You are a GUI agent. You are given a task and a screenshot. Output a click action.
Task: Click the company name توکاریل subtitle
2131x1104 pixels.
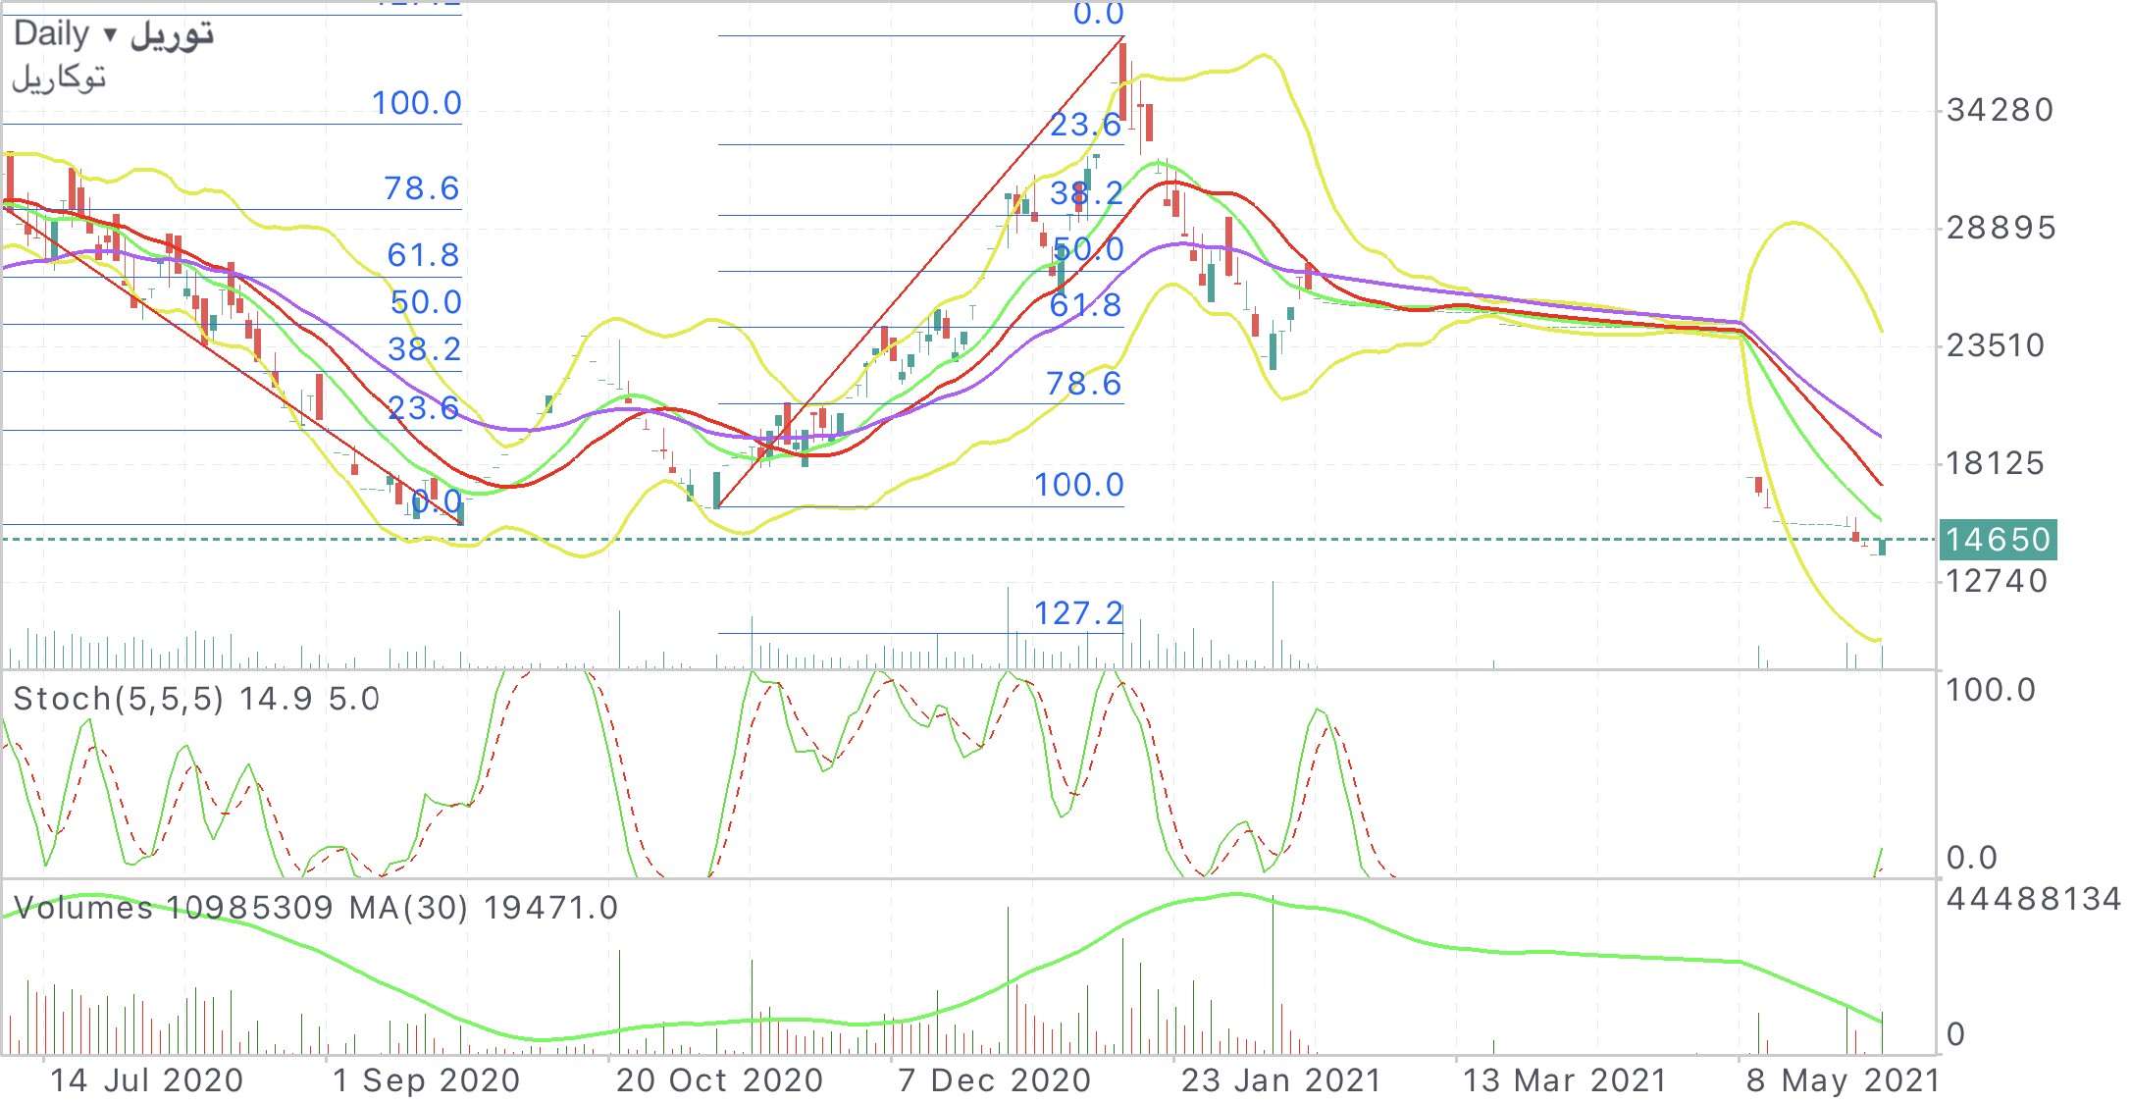pos(59,78)
